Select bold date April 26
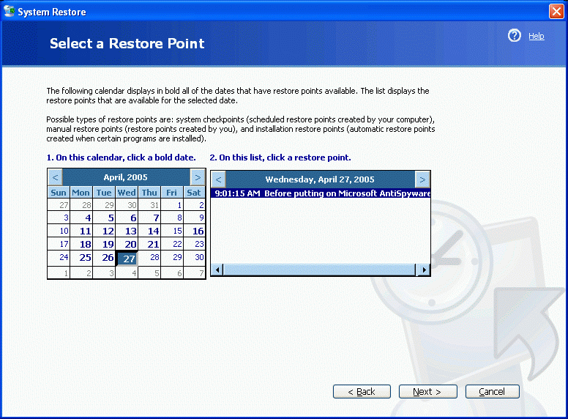This screenshot has width=568, height=419. point(105,258)
